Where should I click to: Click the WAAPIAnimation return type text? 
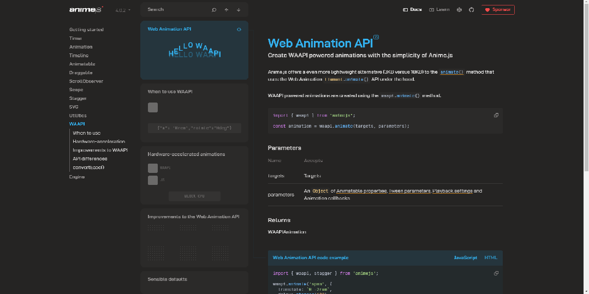pos(287,232)
